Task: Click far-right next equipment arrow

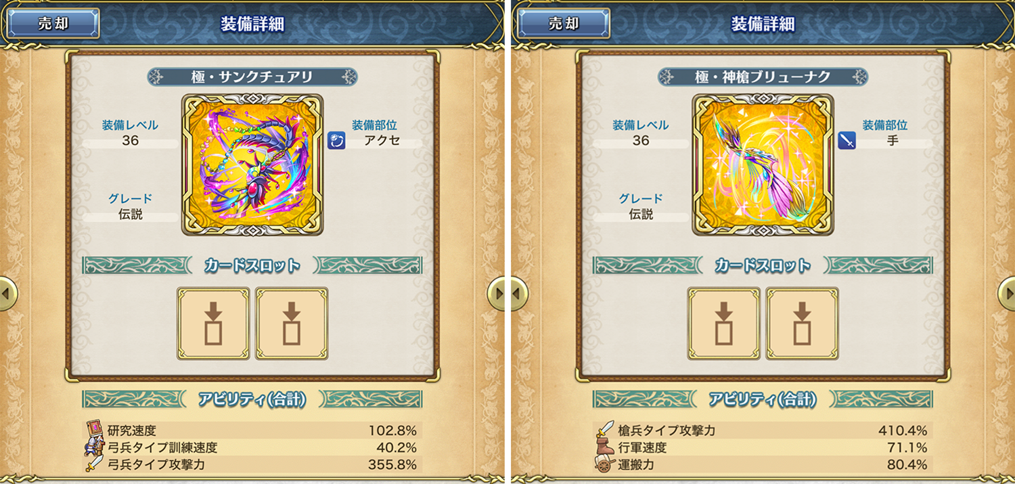Action: click(1008, 294)
